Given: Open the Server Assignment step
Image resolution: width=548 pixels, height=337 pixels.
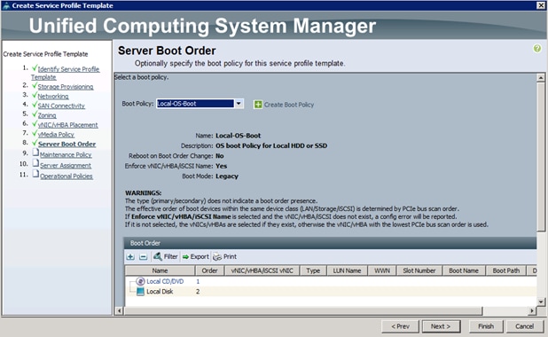Looking at the screenshot, I should coord(66,165).
